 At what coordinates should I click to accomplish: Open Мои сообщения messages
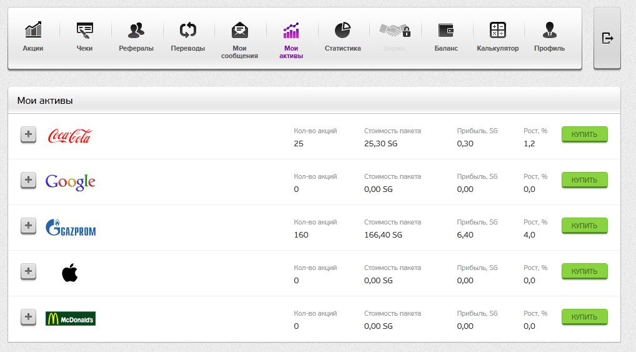[239, 41]
